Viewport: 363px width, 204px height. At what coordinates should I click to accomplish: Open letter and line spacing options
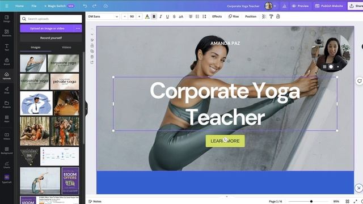click(x=204, y=16)
